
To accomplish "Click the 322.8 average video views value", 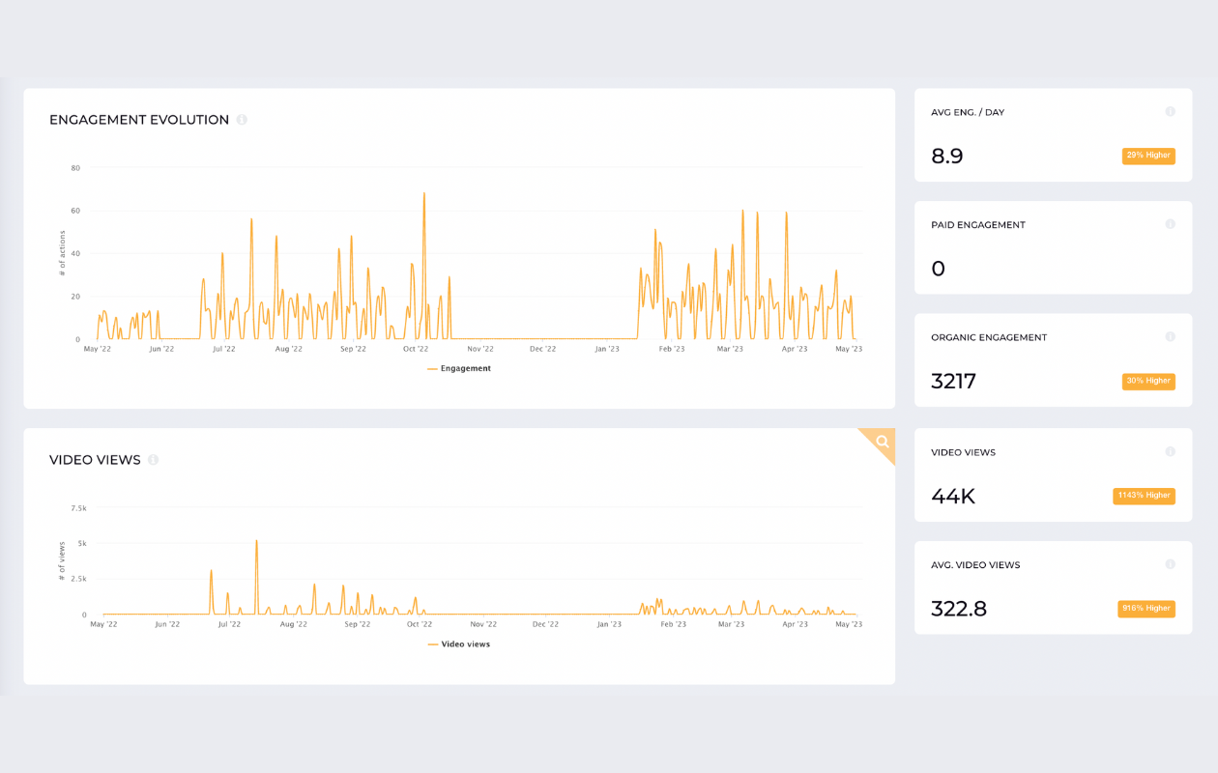I will click(959, 610).
